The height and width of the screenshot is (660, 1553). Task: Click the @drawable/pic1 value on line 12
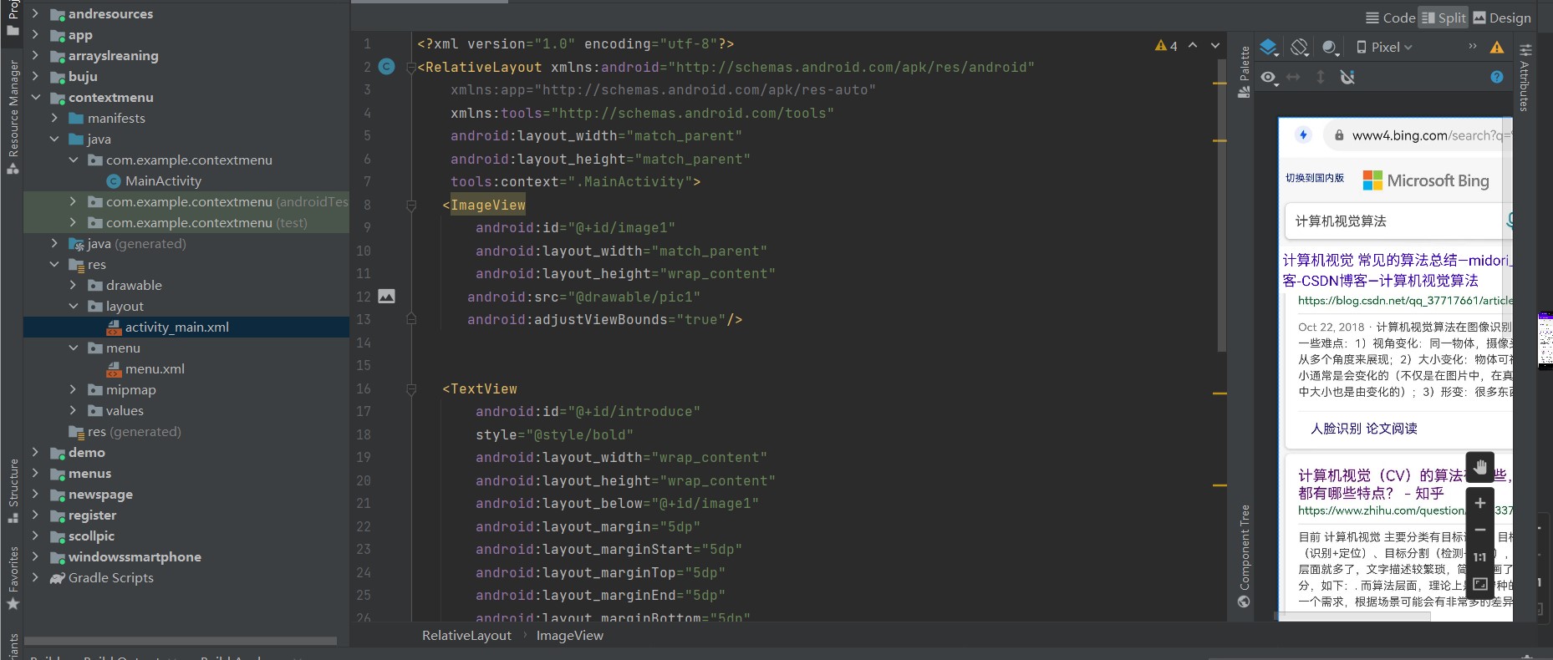634,297
